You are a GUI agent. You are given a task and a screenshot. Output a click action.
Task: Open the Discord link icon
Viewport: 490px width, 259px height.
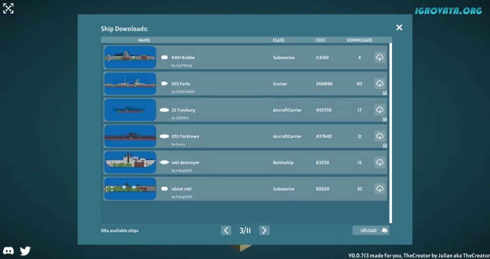coord(9,251)
